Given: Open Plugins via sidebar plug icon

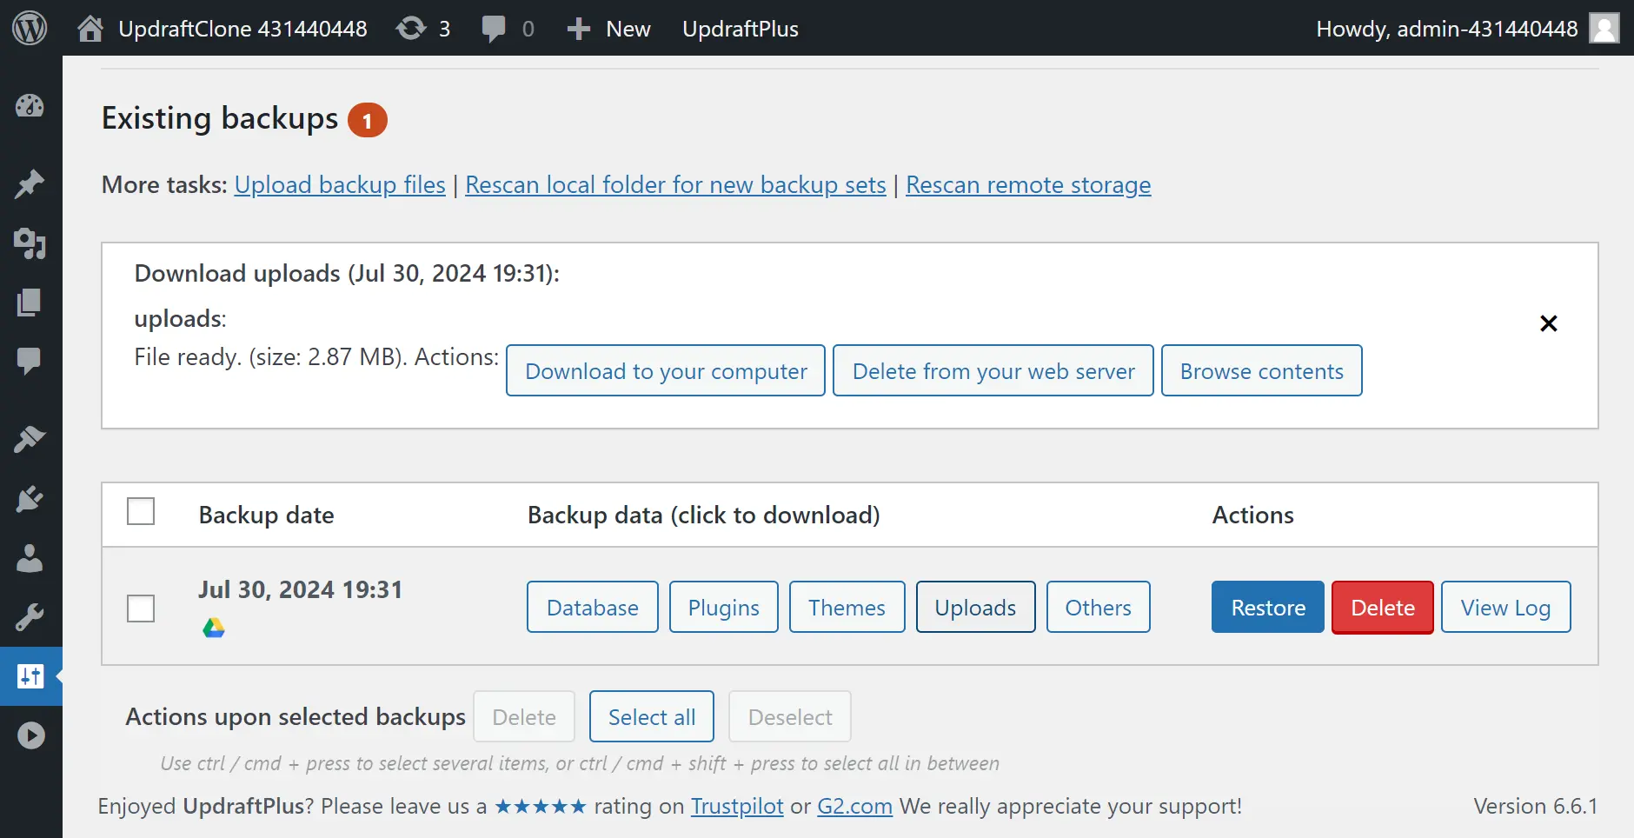Looking at the screenshot, I should pos(30,499).
